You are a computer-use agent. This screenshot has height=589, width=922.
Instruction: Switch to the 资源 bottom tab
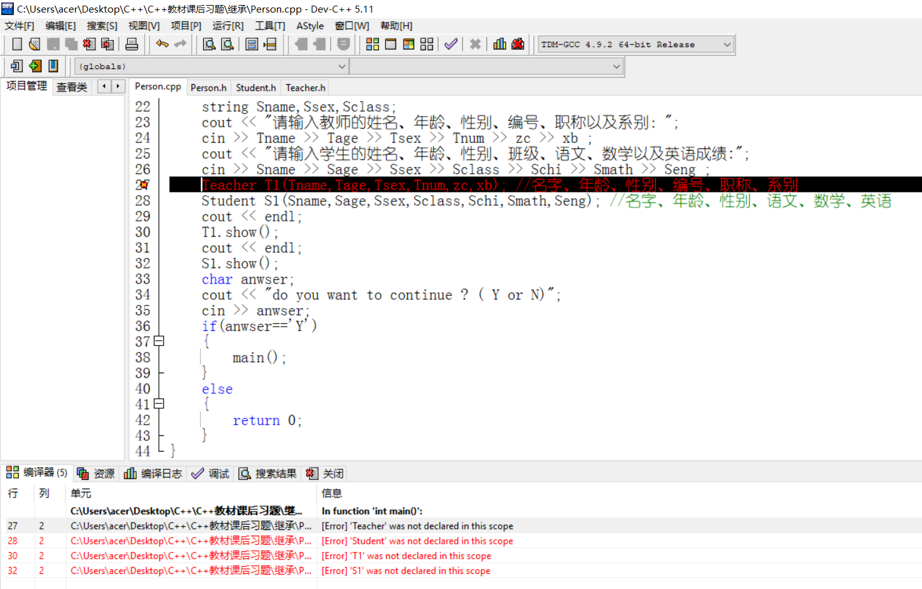(96, 474)
